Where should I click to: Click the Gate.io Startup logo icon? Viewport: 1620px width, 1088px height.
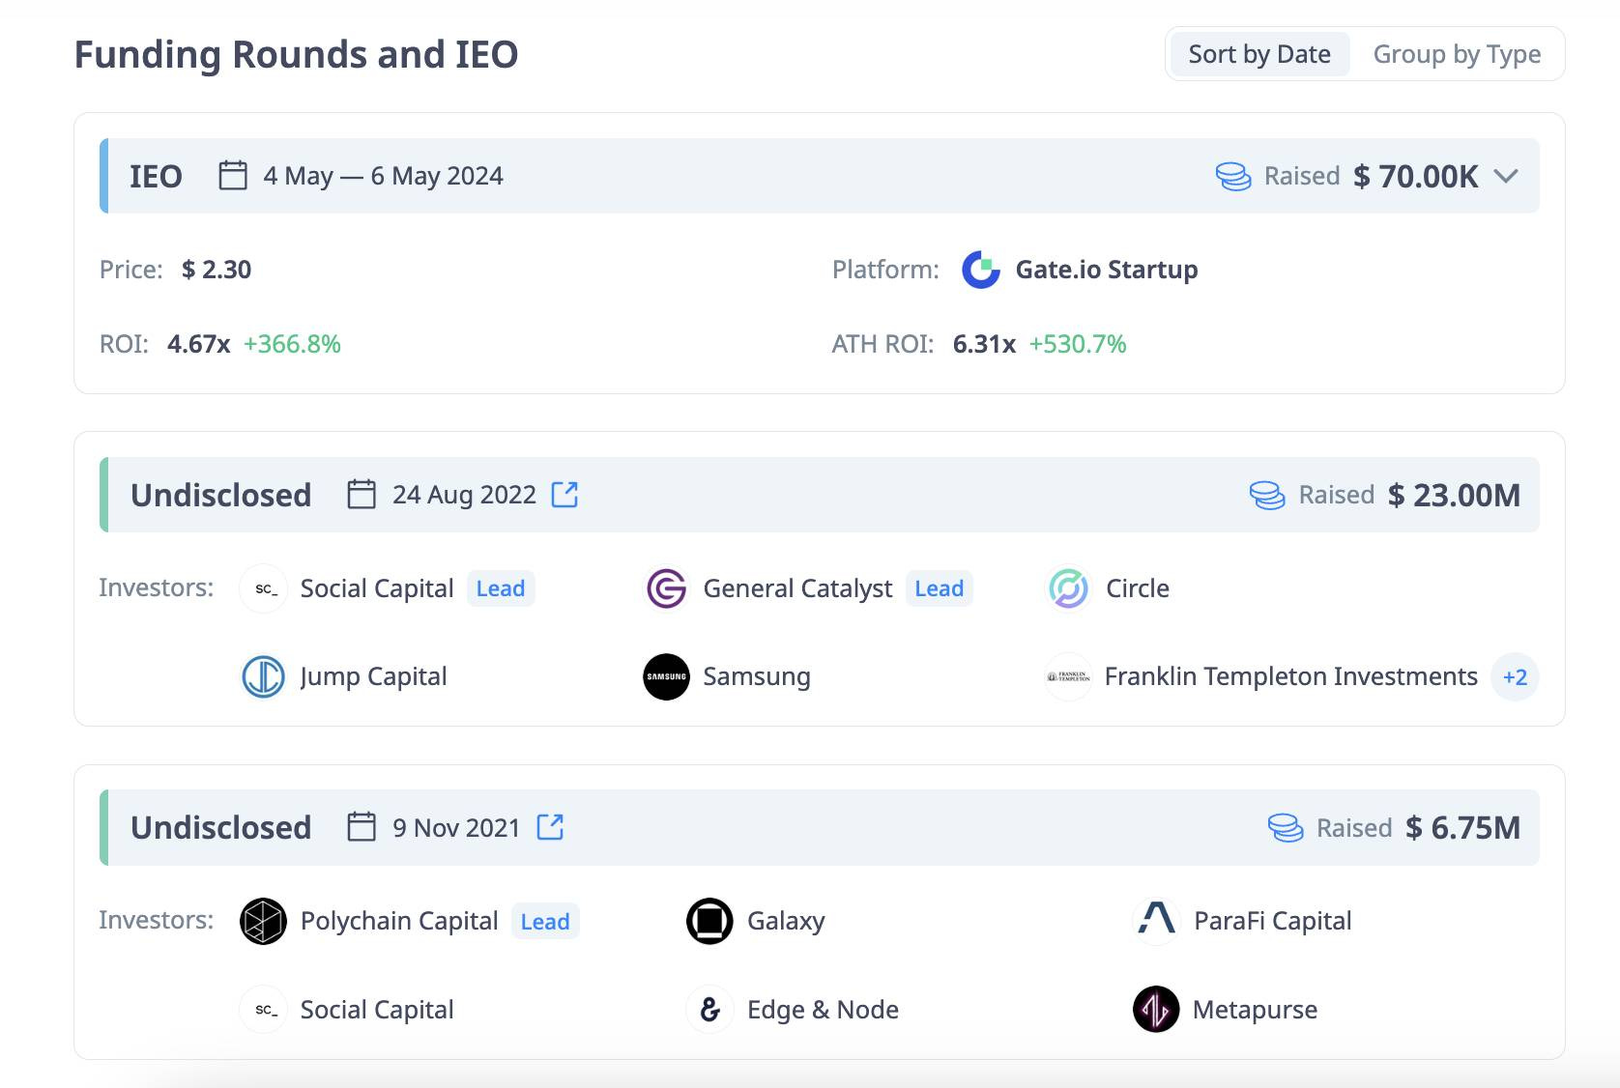tap(981, 270)
